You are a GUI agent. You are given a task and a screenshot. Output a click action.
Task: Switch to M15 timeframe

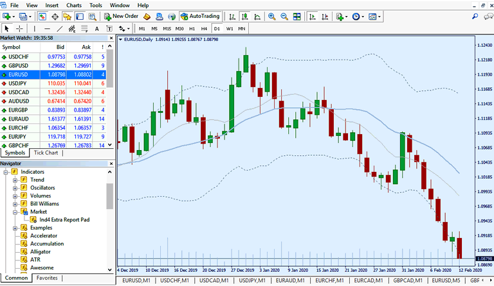pos(167,29)
